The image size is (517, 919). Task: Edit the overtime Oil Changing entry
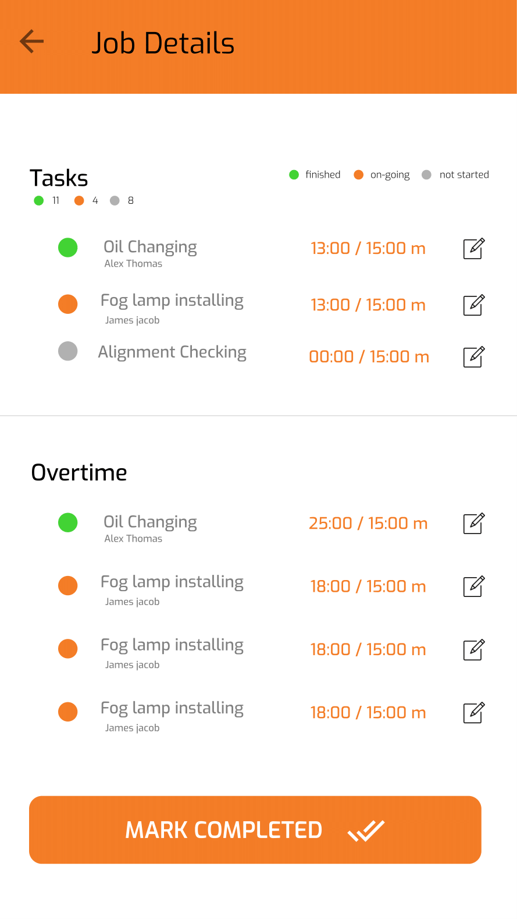click(474, 523)
